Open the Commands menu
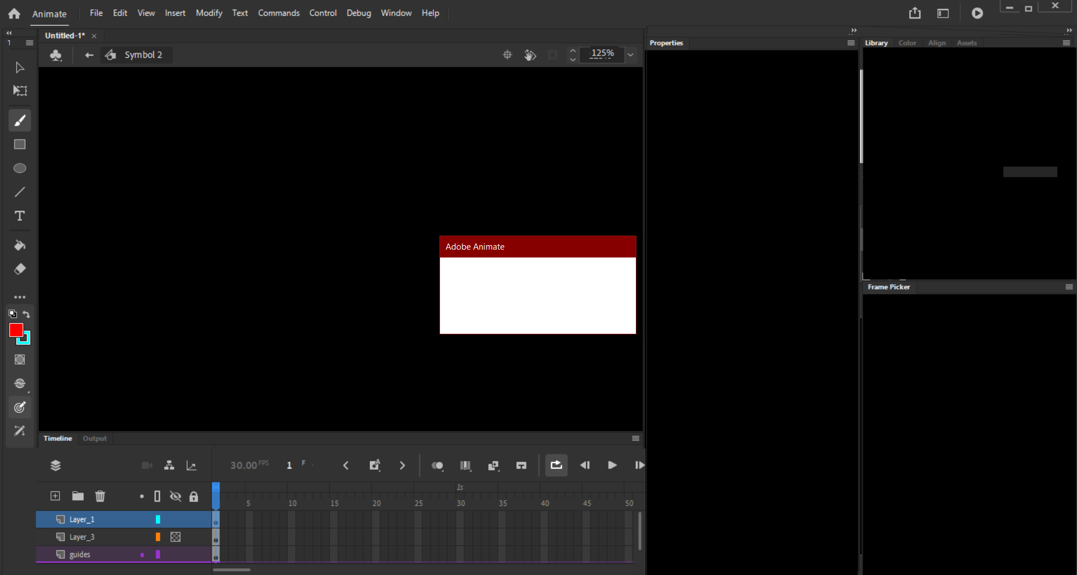 (x=278, y=13)
